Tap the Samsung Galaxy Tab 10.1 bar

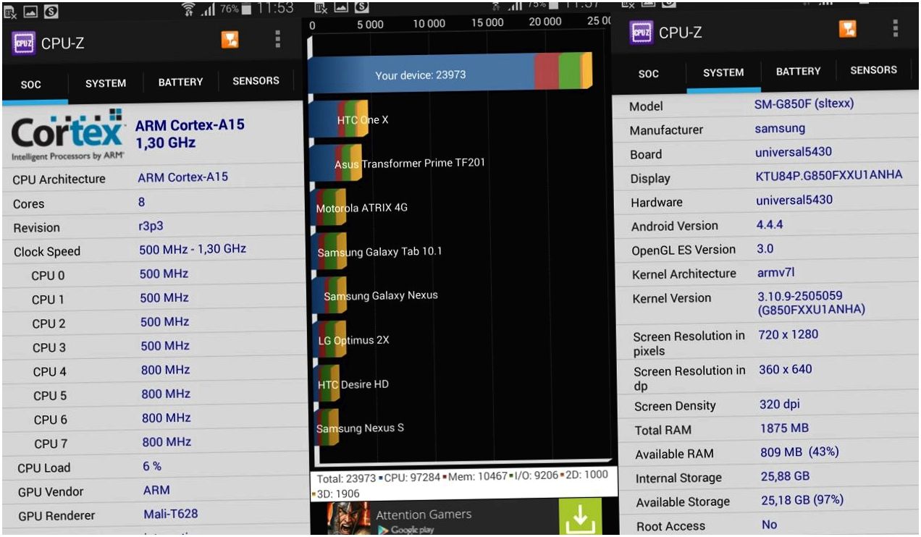(327, 253)
